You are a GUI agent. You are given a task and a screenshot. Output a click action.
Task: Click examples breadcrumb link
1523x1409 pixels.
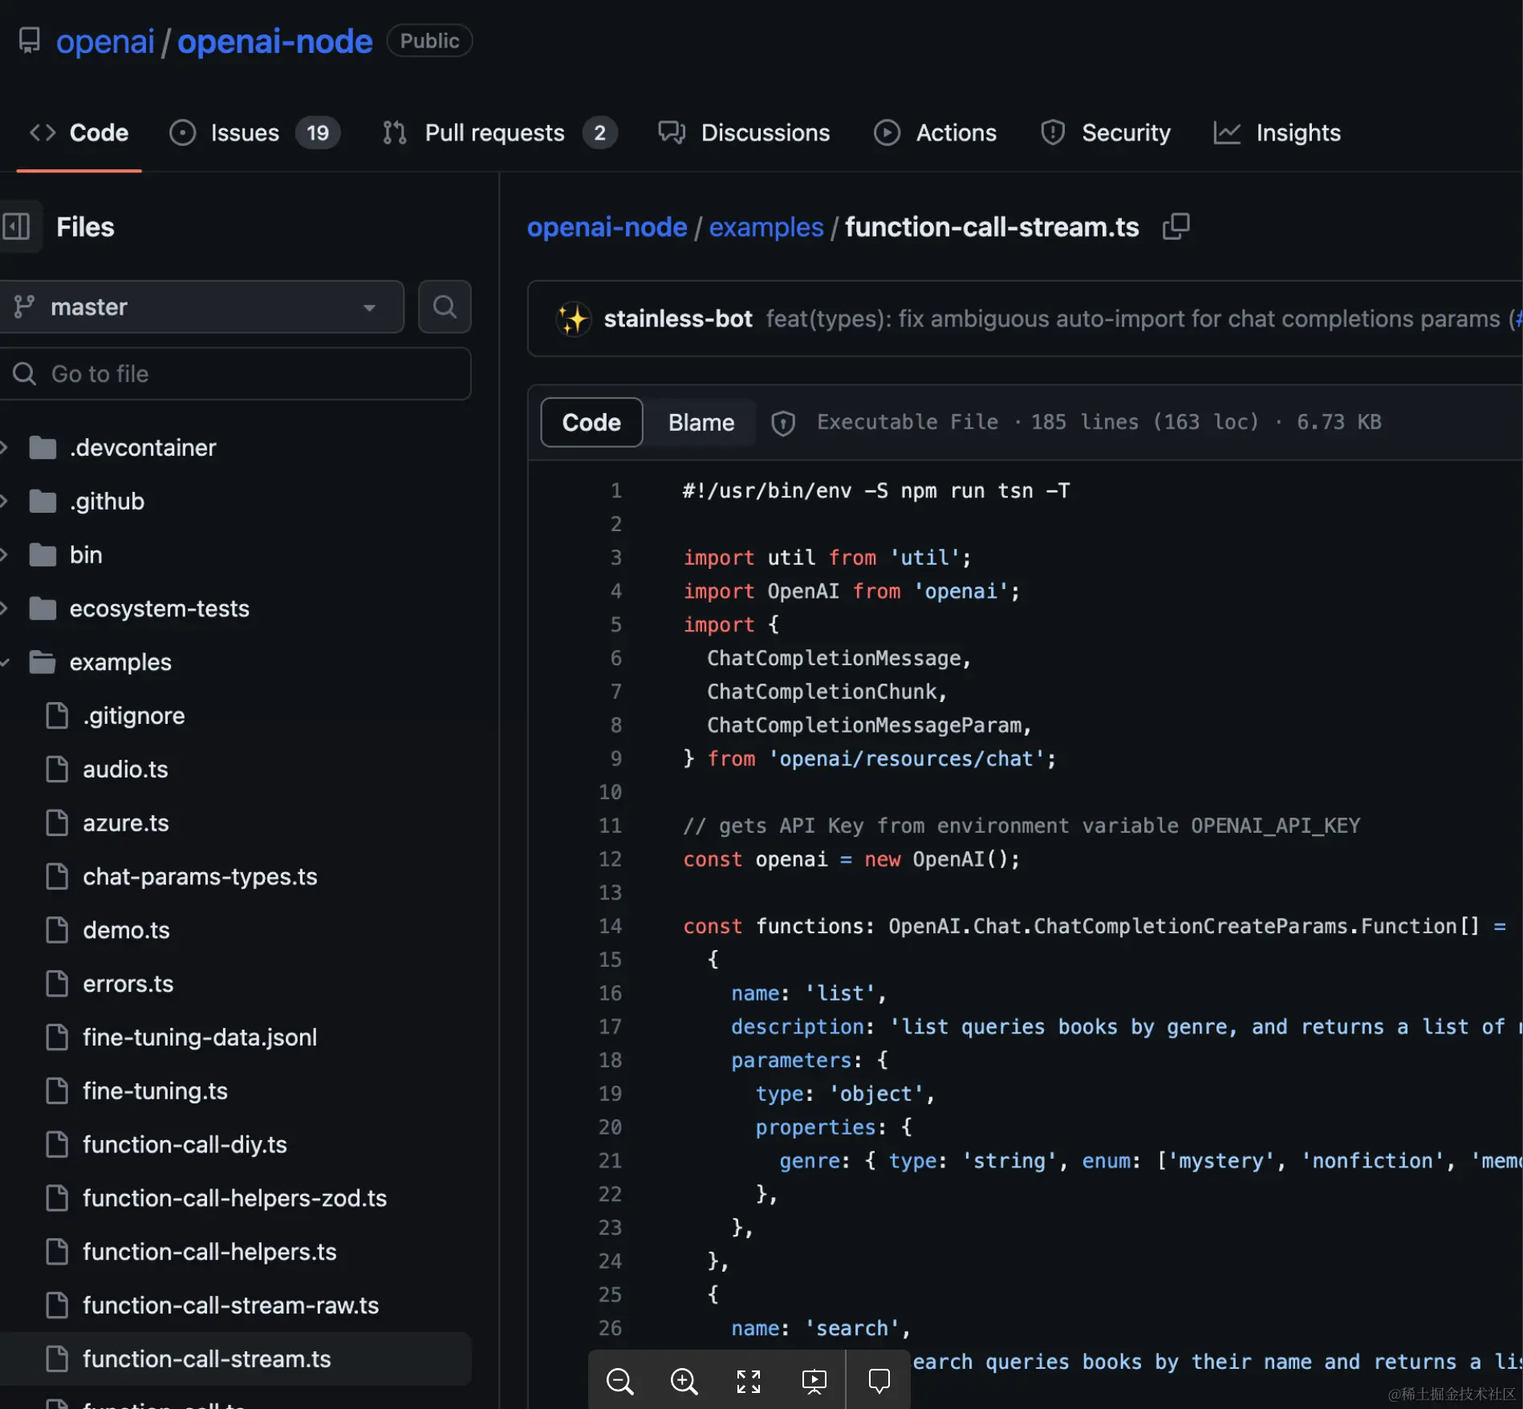click(766, 227)
